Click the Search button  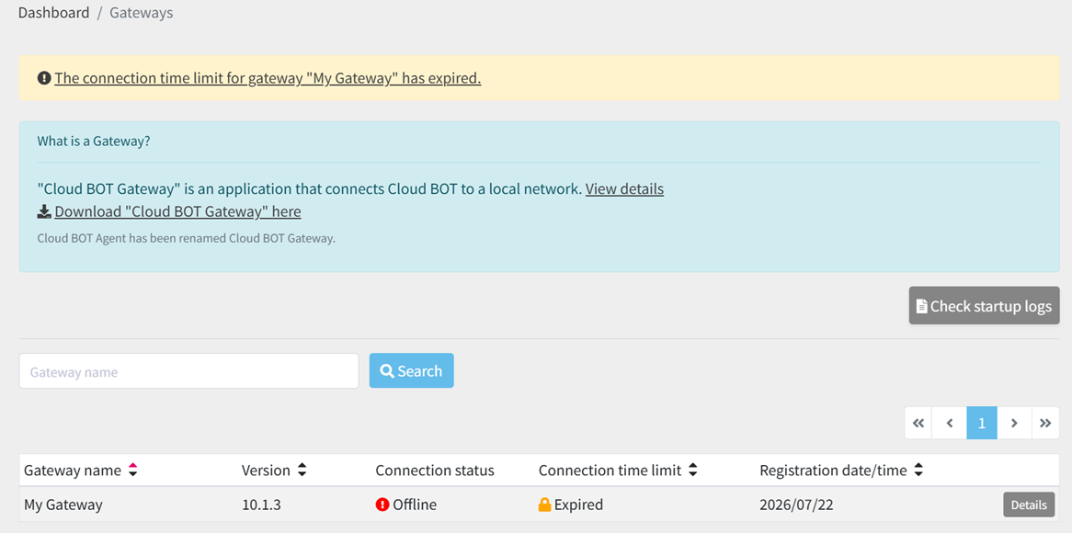point(412,370)
